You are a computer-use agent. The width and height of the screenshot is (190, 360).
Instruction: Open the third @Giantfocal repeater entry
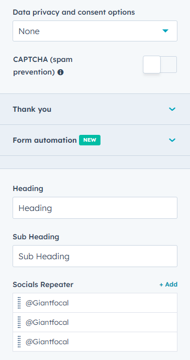tap(95, 342)
